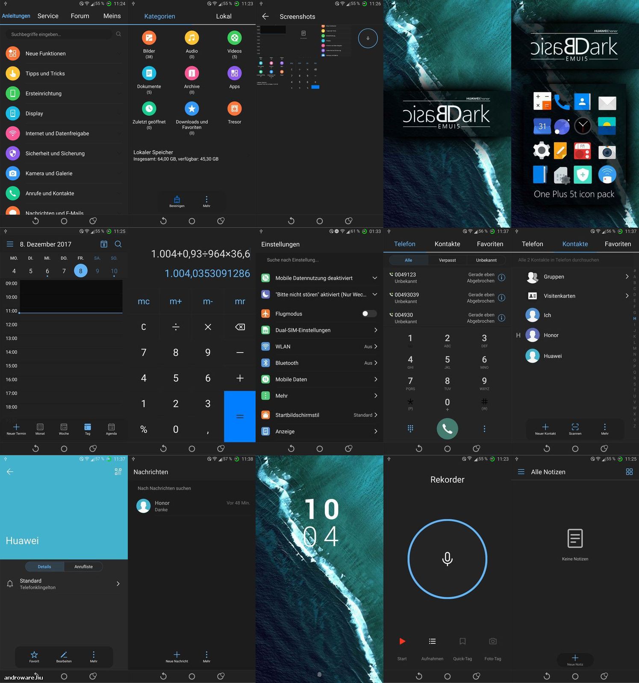Focus Suche nach Einstellung field
The width and height of the screenshot is (639, 683).
click(x=319, y=260)
